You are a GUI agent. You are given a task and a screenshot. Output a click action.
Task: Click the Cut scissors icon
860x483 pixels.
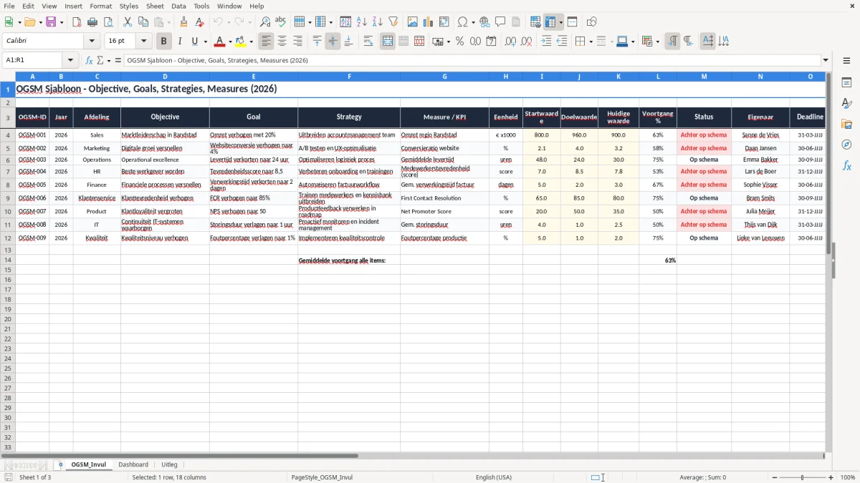coord(127,22)
